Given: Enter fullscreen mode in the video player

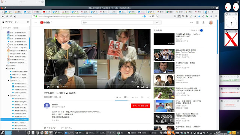Looking at the screenshot, I should [x=147, y=87].
